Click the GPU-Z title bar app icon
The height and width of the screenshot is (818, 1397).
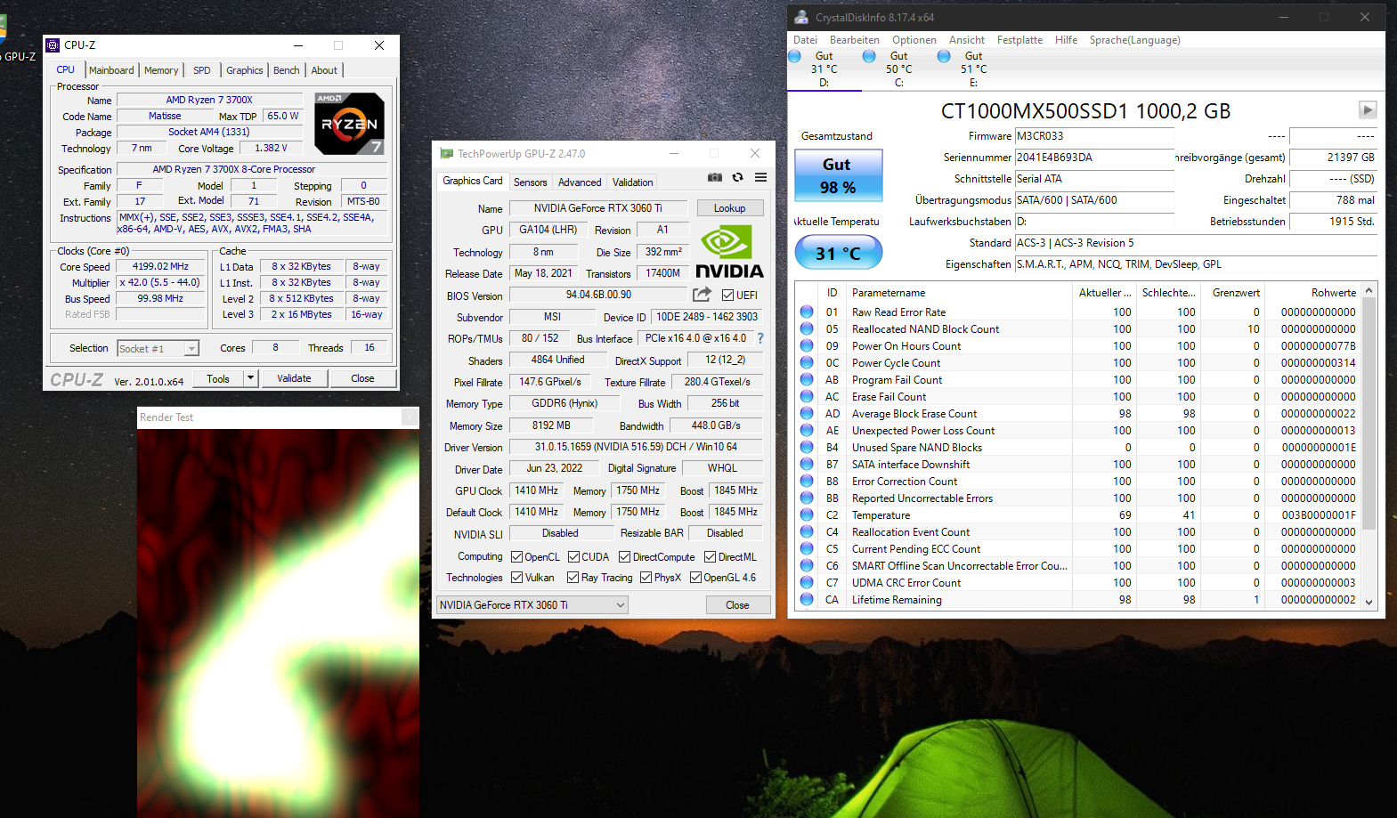pyautogui.click(x=447, y=154)
